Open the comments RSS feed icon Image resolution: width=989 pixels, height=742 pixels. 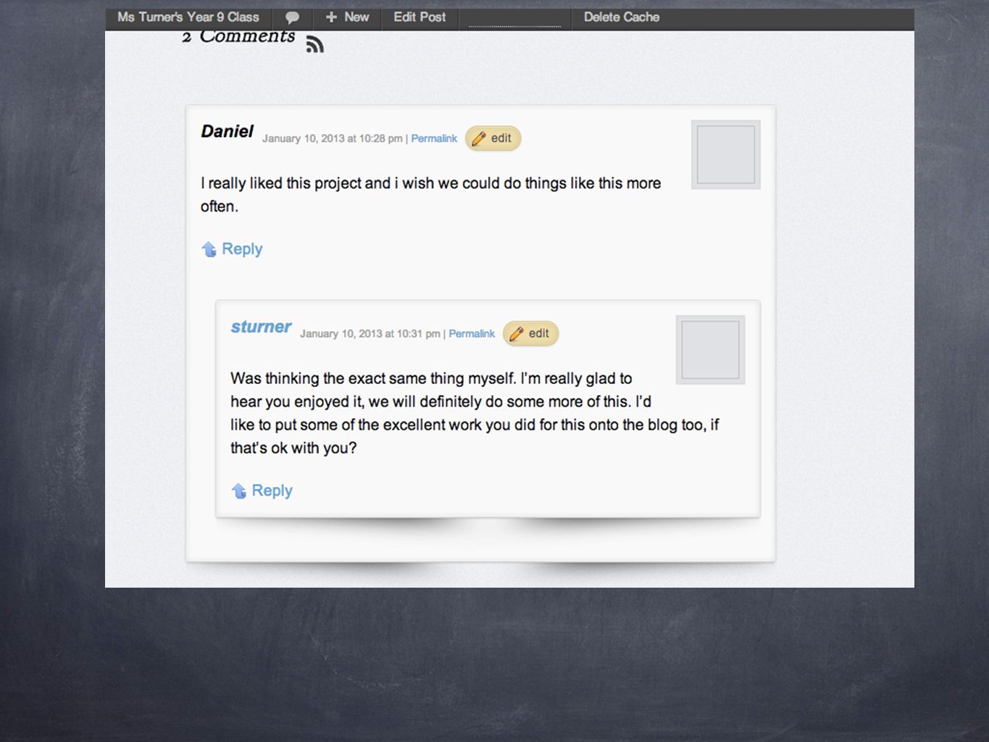pyautogui.click(x=314, y=45)
